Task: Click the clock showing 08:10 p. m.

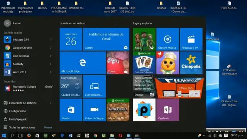Action: 237,136
